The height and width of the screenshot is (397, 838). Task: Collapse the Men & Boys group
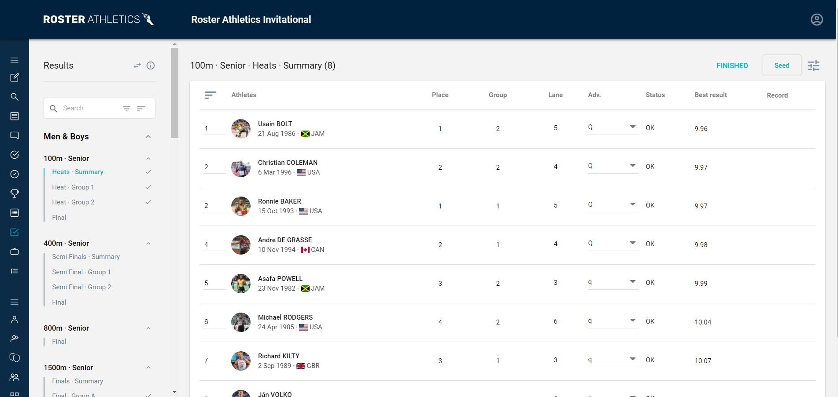point(148,137)
